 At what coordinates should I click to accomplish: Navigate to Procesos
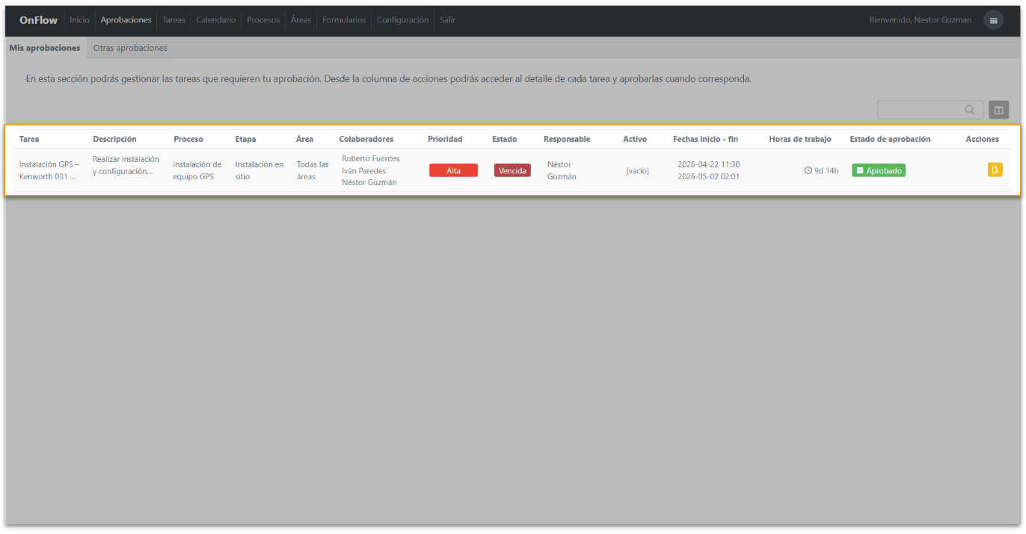click(263, 20)
